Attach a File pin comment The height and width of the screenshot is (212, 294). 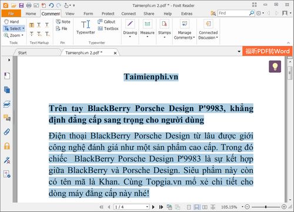click(62, 29)
